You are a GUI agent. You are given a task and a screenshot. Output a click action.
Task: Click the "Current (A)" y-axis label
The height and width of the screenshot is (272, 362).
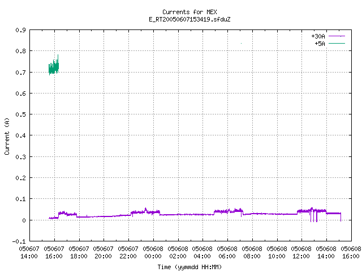coord(7,137)
